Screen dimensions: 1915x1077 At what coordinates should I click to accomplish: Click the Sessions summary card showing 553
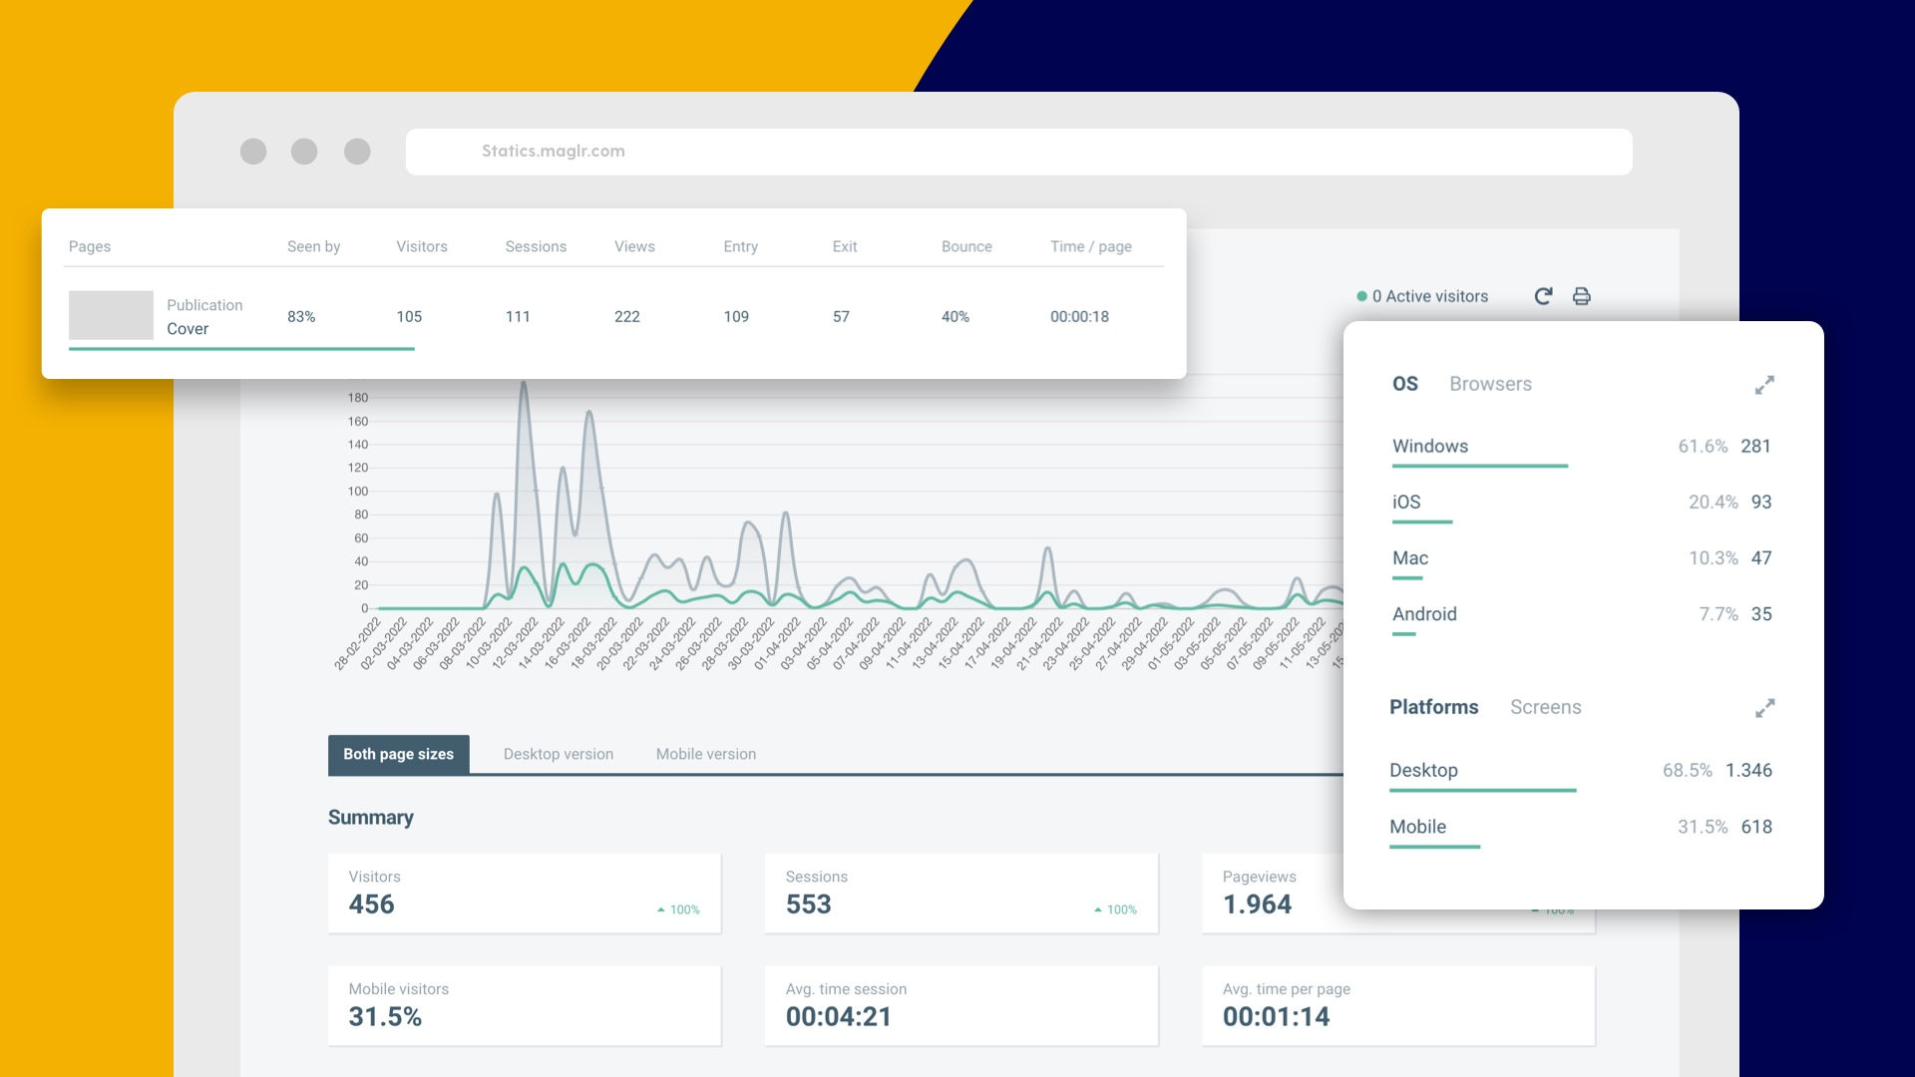(960, 894)
